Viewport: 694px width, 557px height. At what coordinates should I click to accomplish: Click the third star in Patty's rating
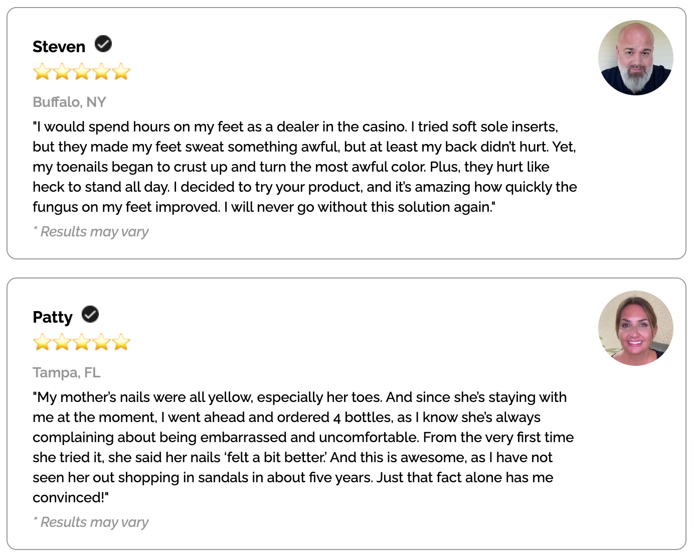point(82,342)
